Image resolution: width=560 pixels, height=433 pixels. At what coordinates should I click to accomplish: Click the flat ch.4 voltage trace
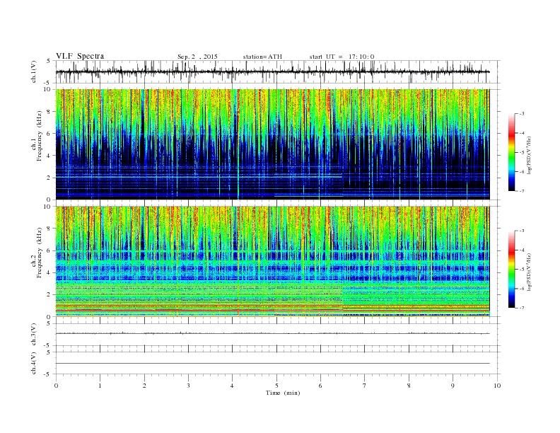click(272, 364)
